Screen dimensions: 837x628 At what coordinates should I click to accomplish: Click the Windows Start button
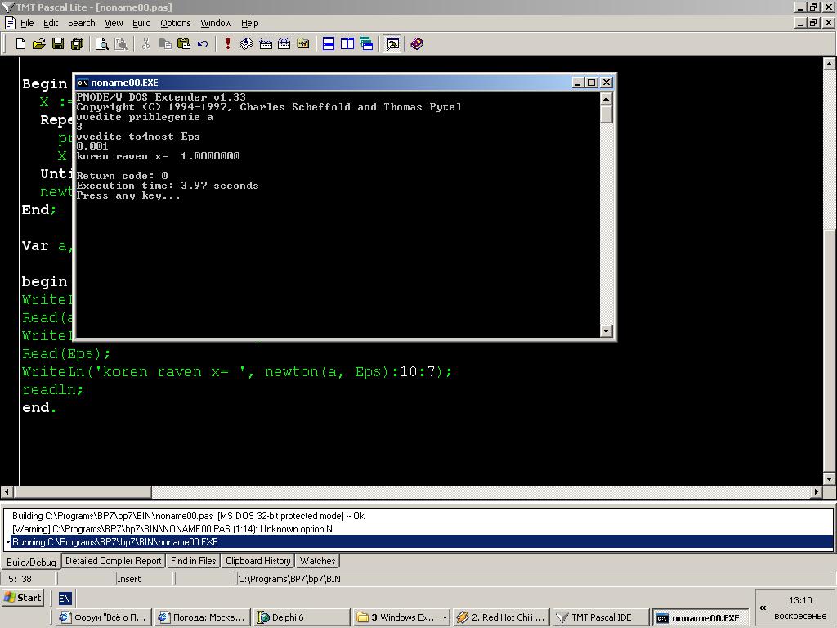(23, 598)
